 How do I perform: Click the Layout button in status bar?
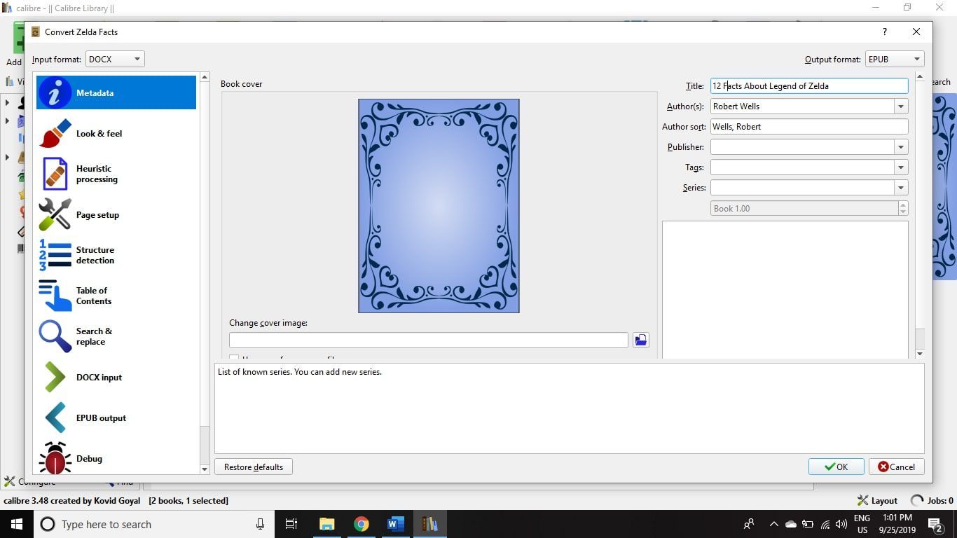(x=877, y=500)
